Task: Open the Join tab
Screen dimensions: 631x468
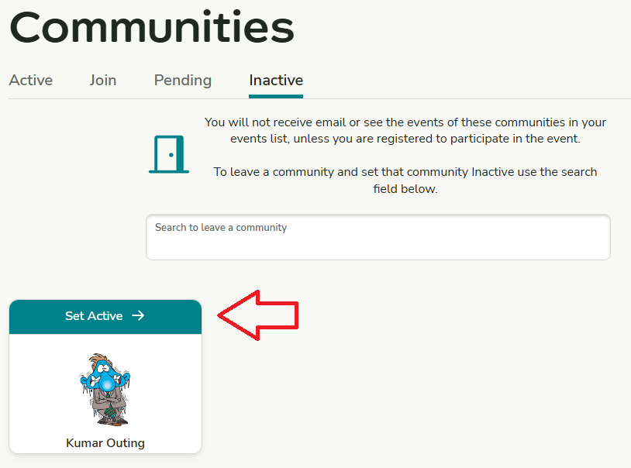Action: [x=103, y=80]
